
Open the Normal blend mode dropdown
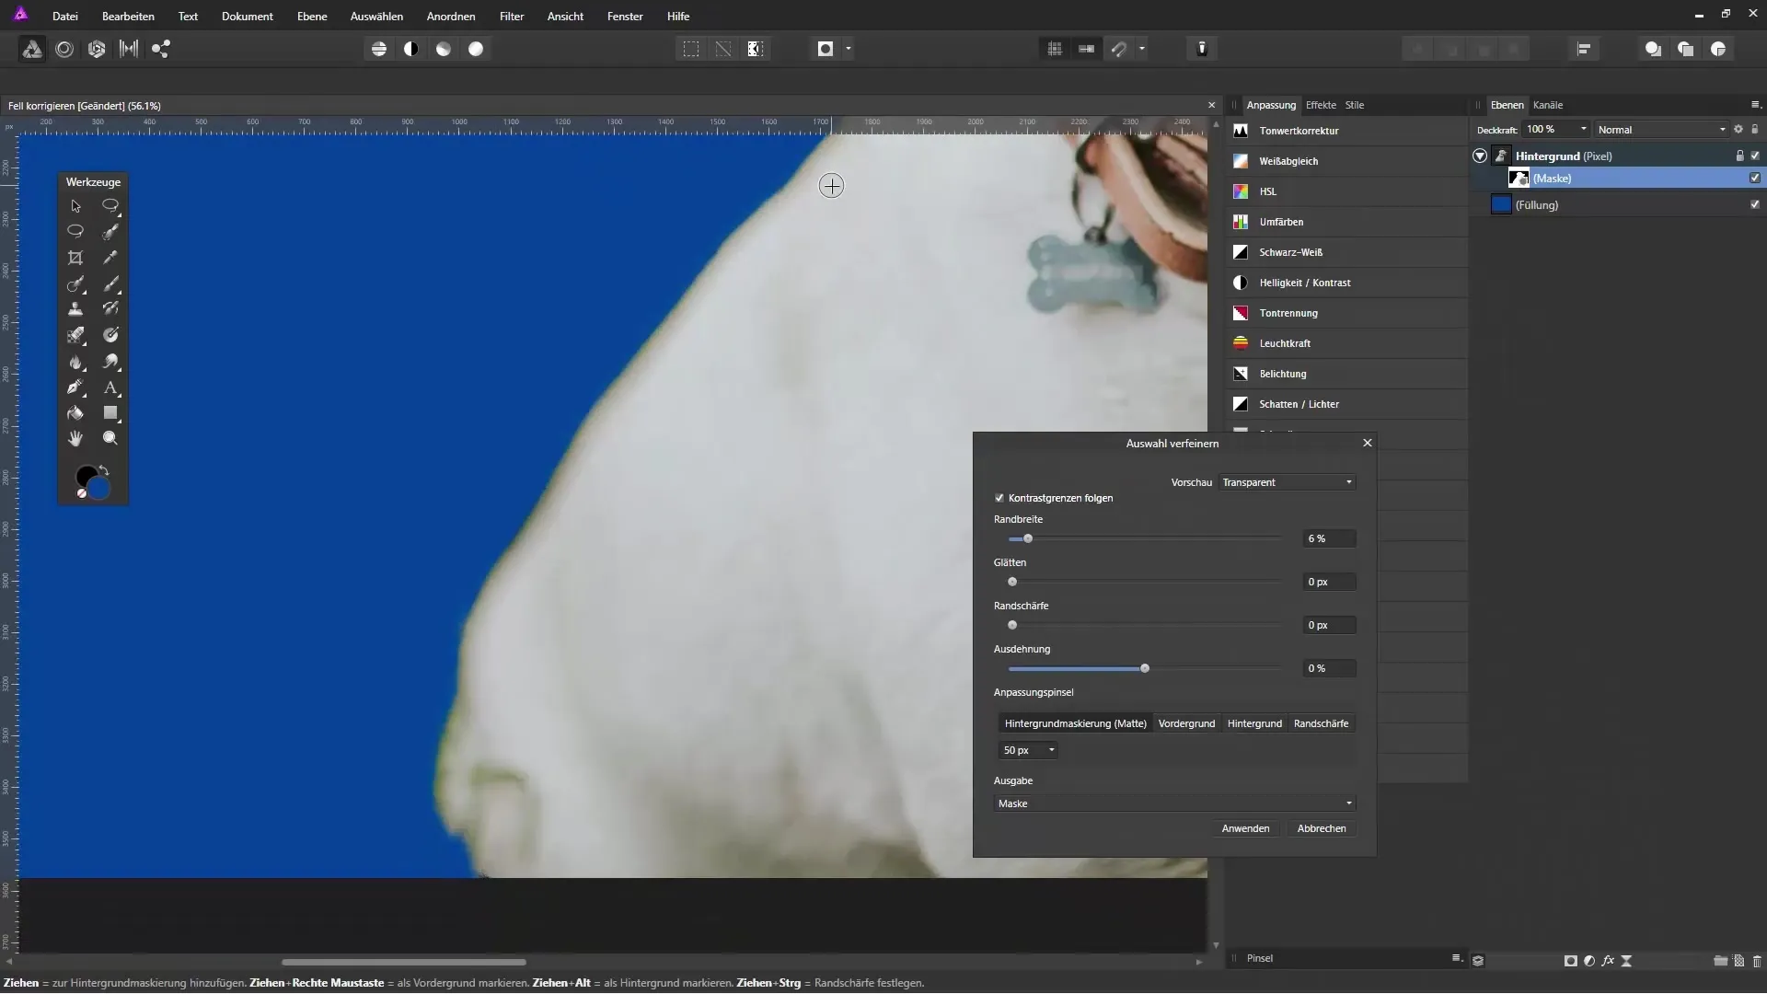click(x=1662, y=130)
